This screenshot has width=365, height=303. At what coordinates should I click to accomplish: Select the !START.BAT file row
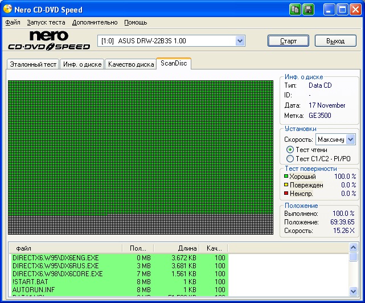[x=120, y=281]
